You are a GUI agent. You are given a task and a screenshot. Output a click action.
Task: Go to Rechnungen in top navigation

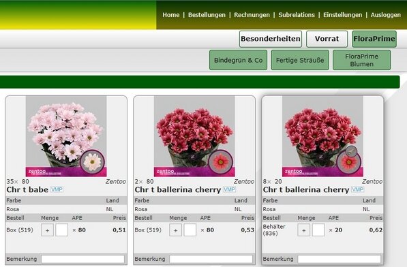point(252,15)
